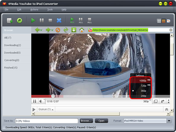
Task: Select the Browser sidebar tab
Action: tap(17, 30)
